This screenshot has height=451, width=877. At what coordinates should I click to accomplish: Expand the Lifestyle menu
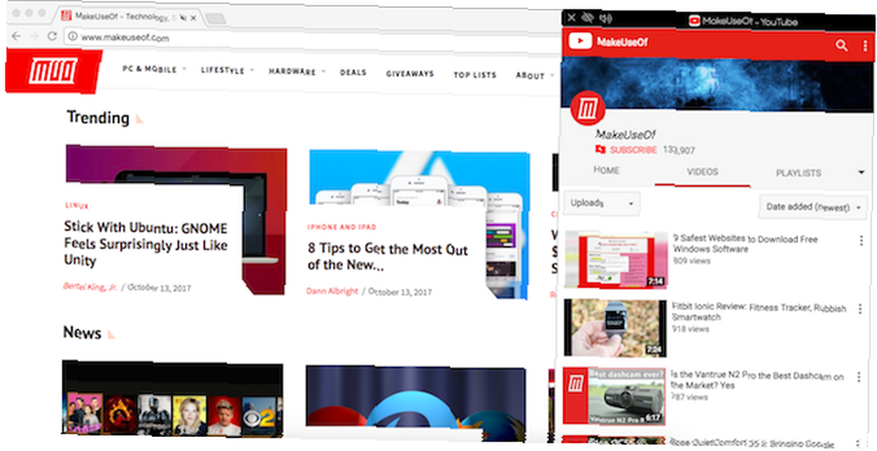point(227,70)
